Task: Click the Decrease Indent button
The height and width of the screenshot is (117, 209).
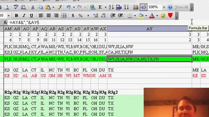Action: [x=113, y=16]
